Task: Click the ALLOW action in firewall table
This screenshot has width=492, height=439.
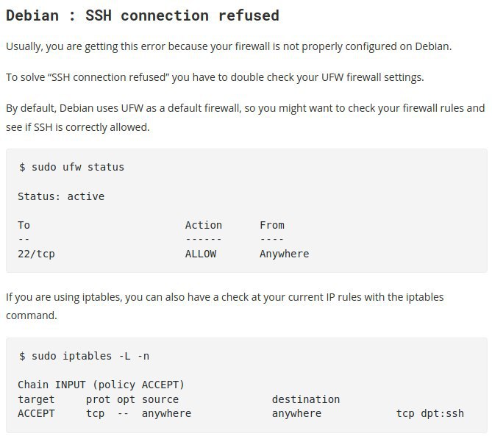Action: pos(201,254)
